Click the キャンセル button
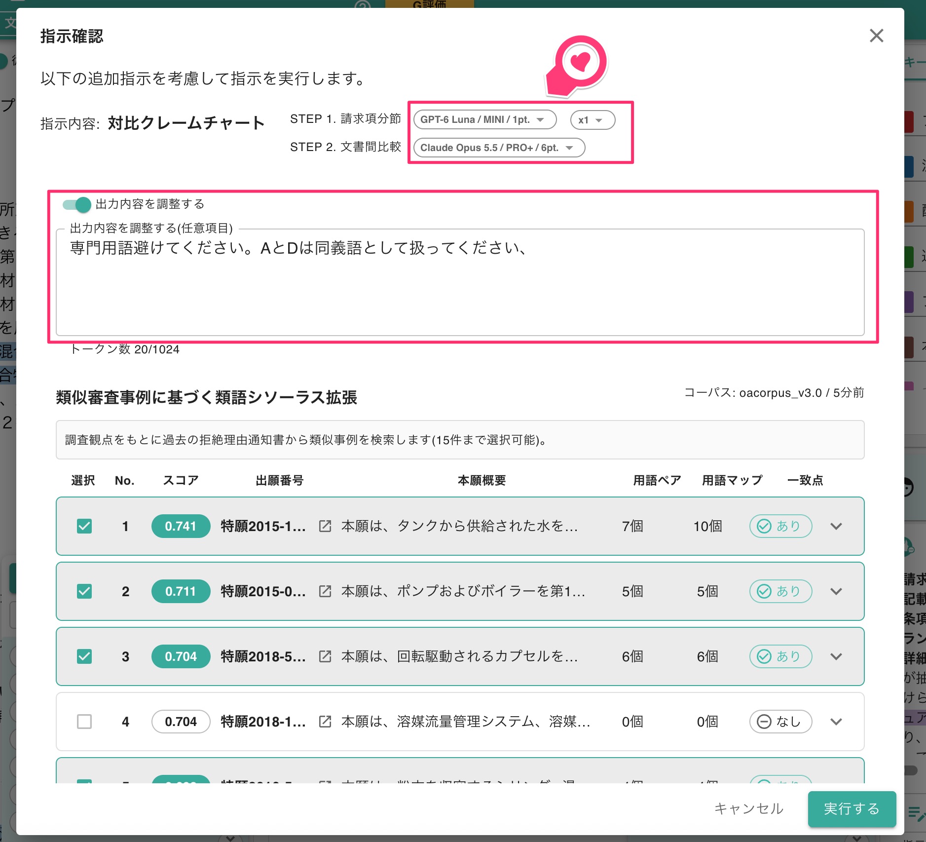 click(x=749, y=808)
